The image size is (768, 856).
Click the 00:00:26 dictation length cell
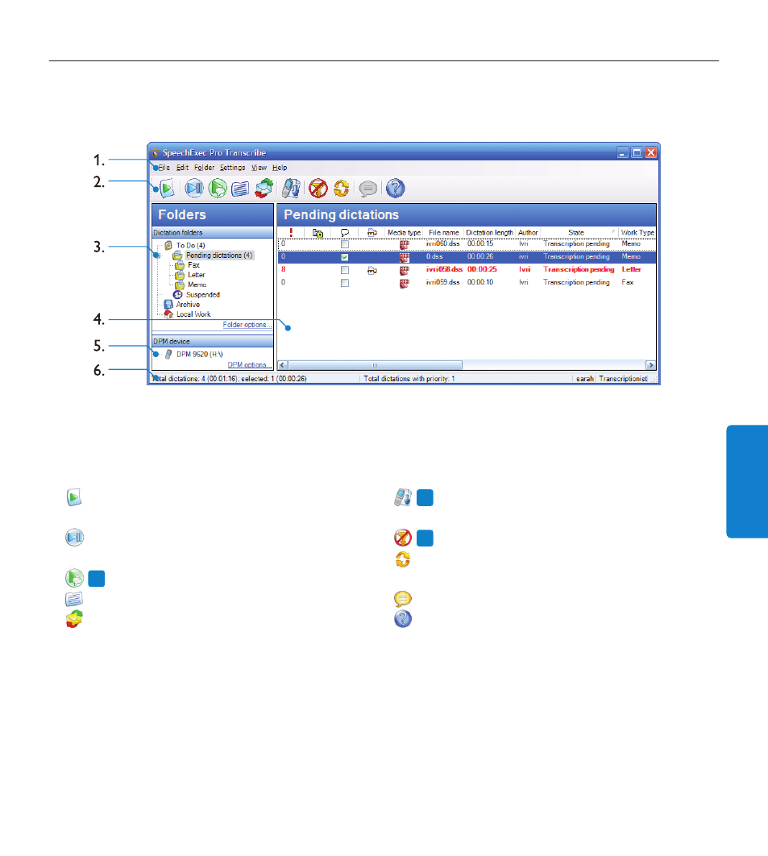[x=479, y=256]
